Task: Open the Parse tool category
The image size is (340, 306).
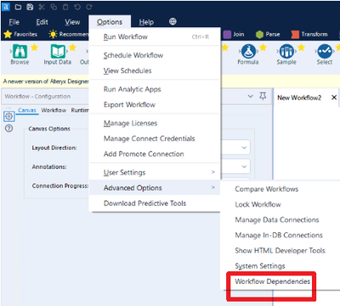Action: point(268,34)
